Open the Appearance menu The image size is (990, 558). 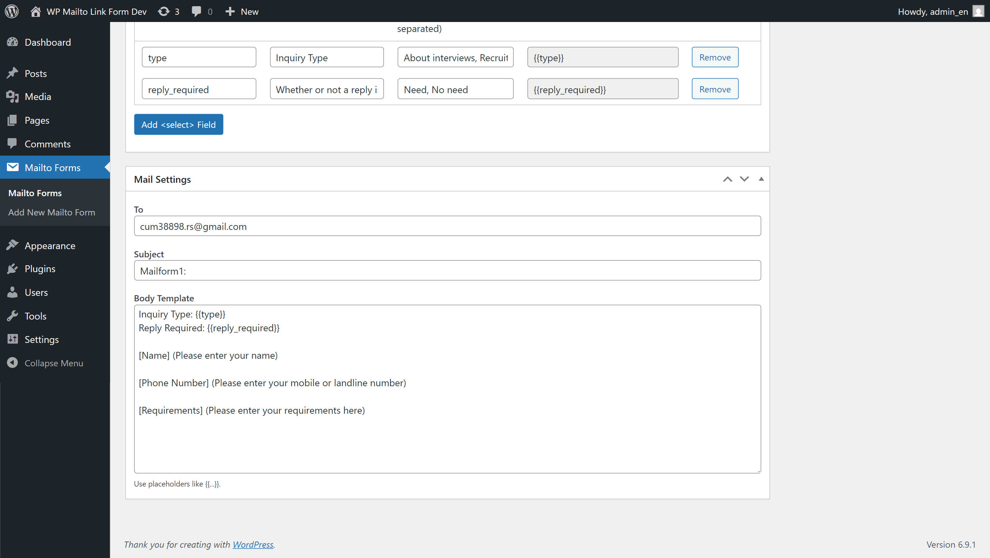point(50,246)
